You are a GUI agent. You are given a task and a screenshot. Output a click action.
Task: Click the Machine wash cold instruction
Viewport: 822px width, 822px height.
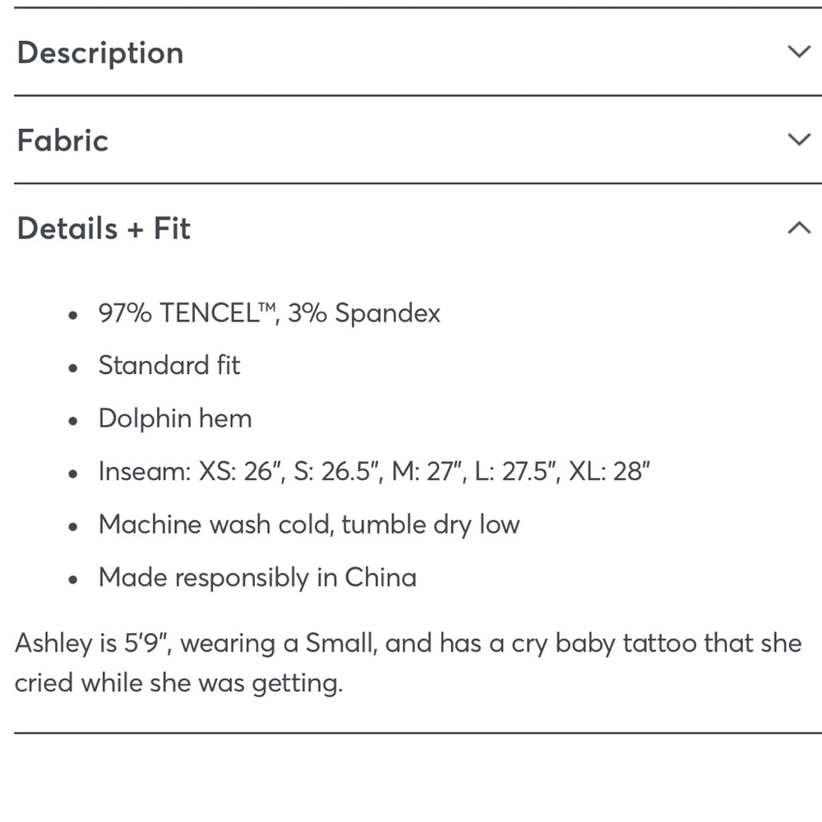pos(309,524)
